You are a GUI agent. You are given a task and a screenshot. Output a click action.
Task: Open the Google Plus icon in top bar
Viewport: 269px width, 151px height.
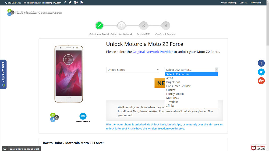pyautogui.click(x=76, y=2)
